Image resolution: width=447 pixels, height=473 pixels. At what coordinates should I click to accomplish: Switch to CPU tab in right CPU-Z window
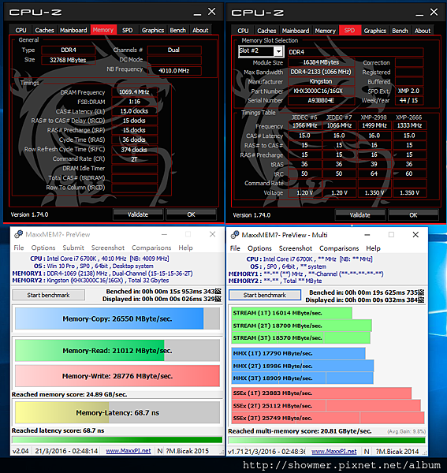[243, 31]
